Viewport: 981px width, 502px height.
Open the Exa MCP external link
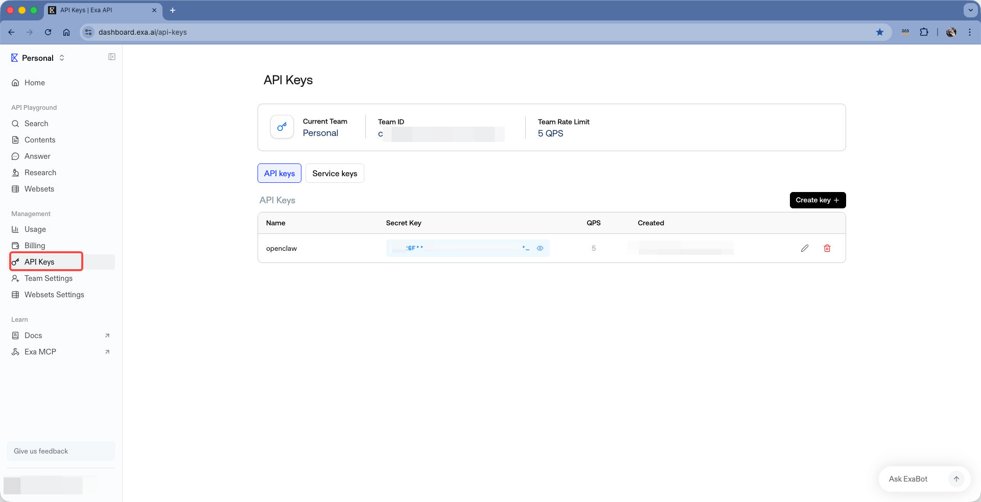point(40,352)
